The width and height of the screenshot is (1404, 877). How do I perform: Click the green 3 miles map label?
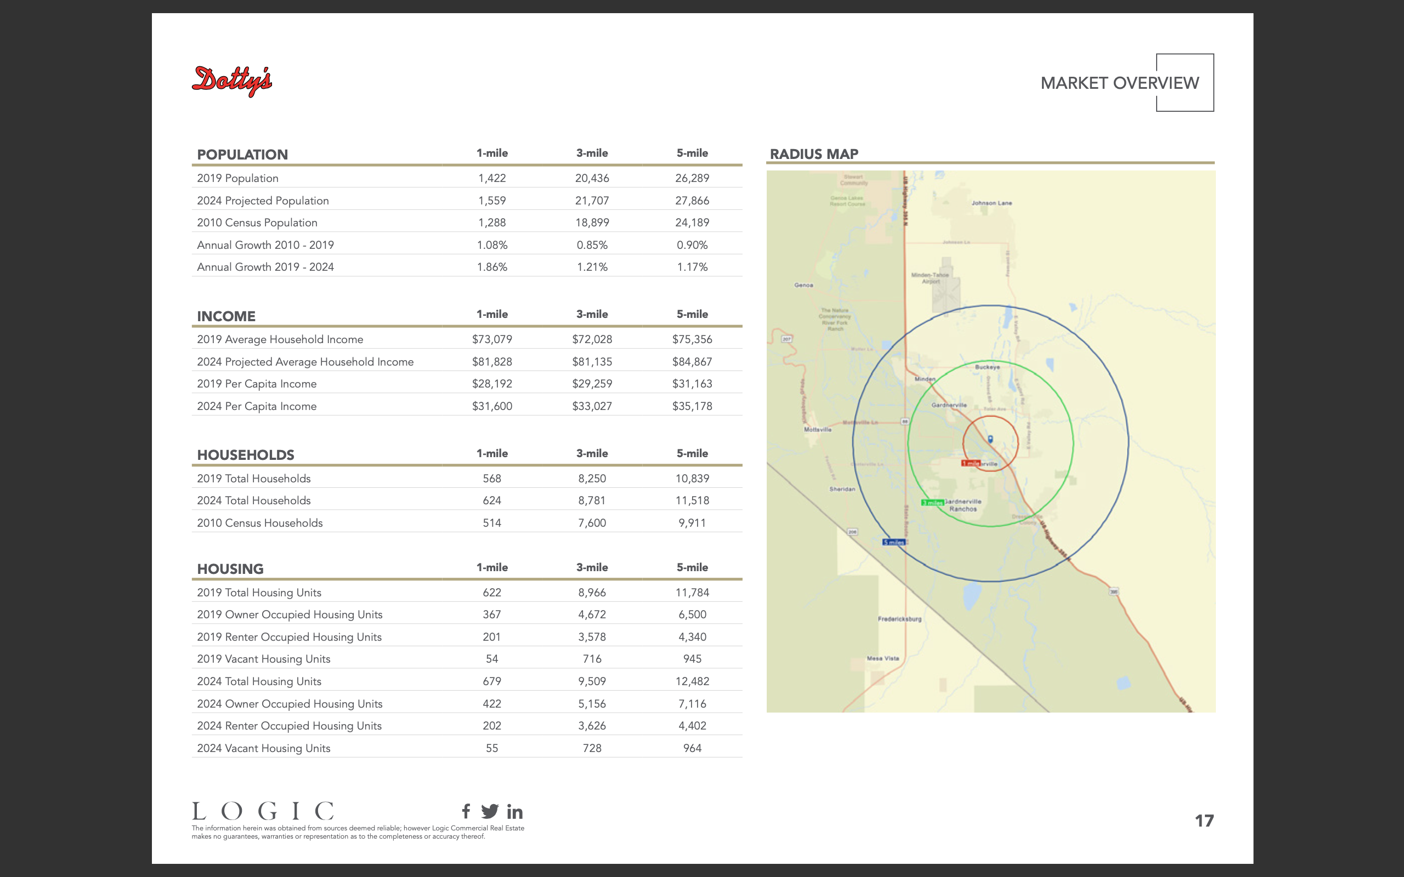(932, 502)
